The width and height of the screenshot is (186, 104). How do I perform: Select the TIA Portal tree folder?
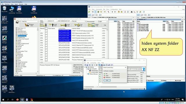[21, 45]
